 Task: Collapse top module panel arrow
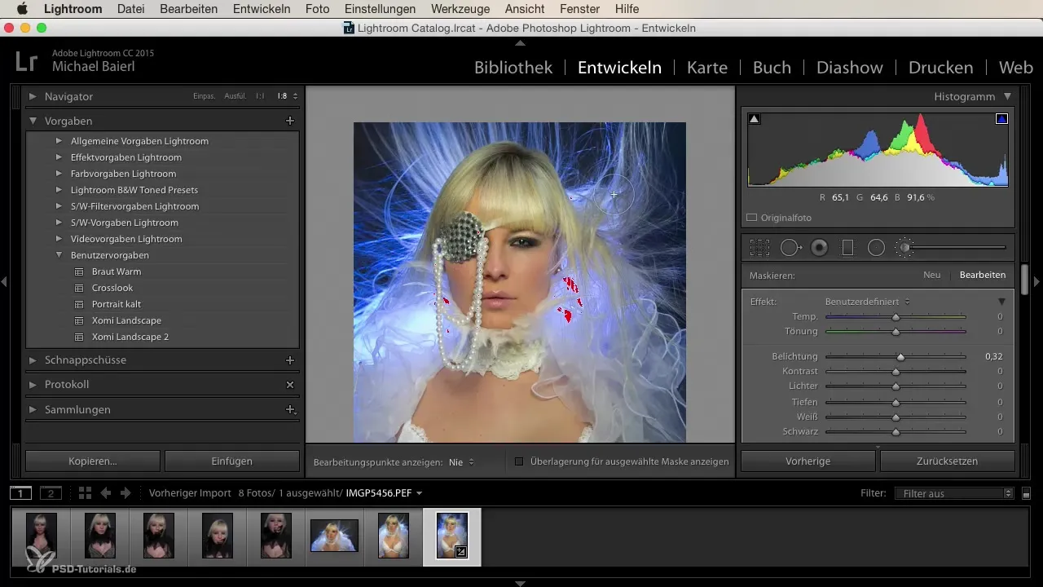click(x=521, y=42)
